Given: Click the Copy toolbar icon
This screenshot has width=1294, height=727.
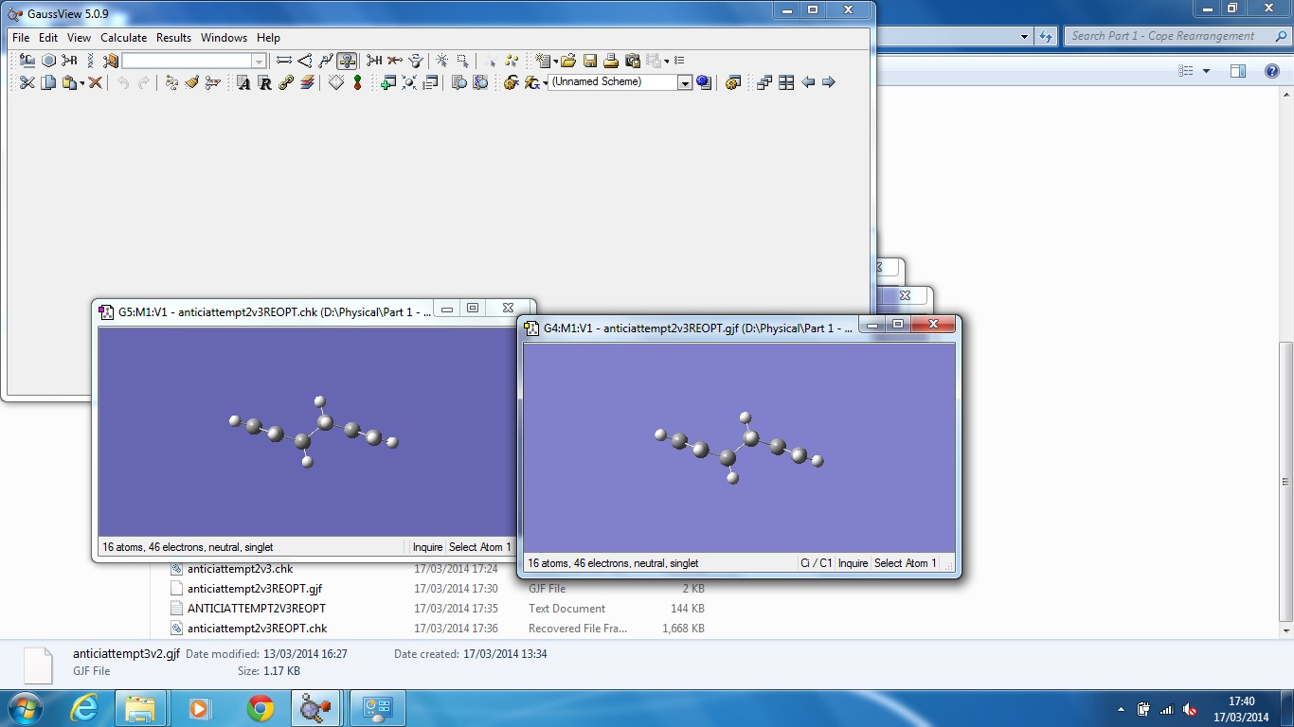Looking at the screenshot, I should tap(48, 82).
